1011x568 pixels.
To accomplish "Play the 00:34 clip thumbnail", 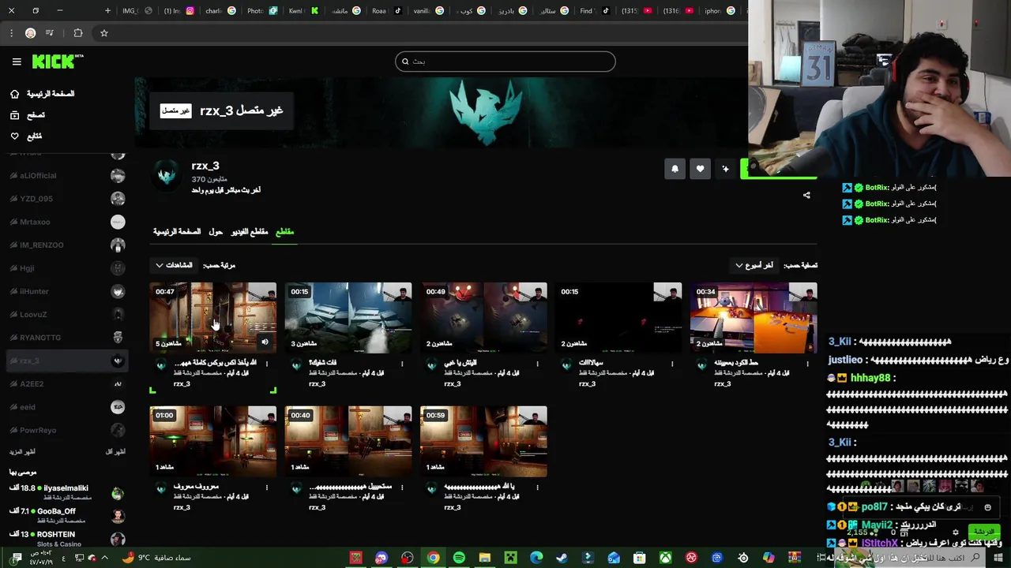I will 754,318.
